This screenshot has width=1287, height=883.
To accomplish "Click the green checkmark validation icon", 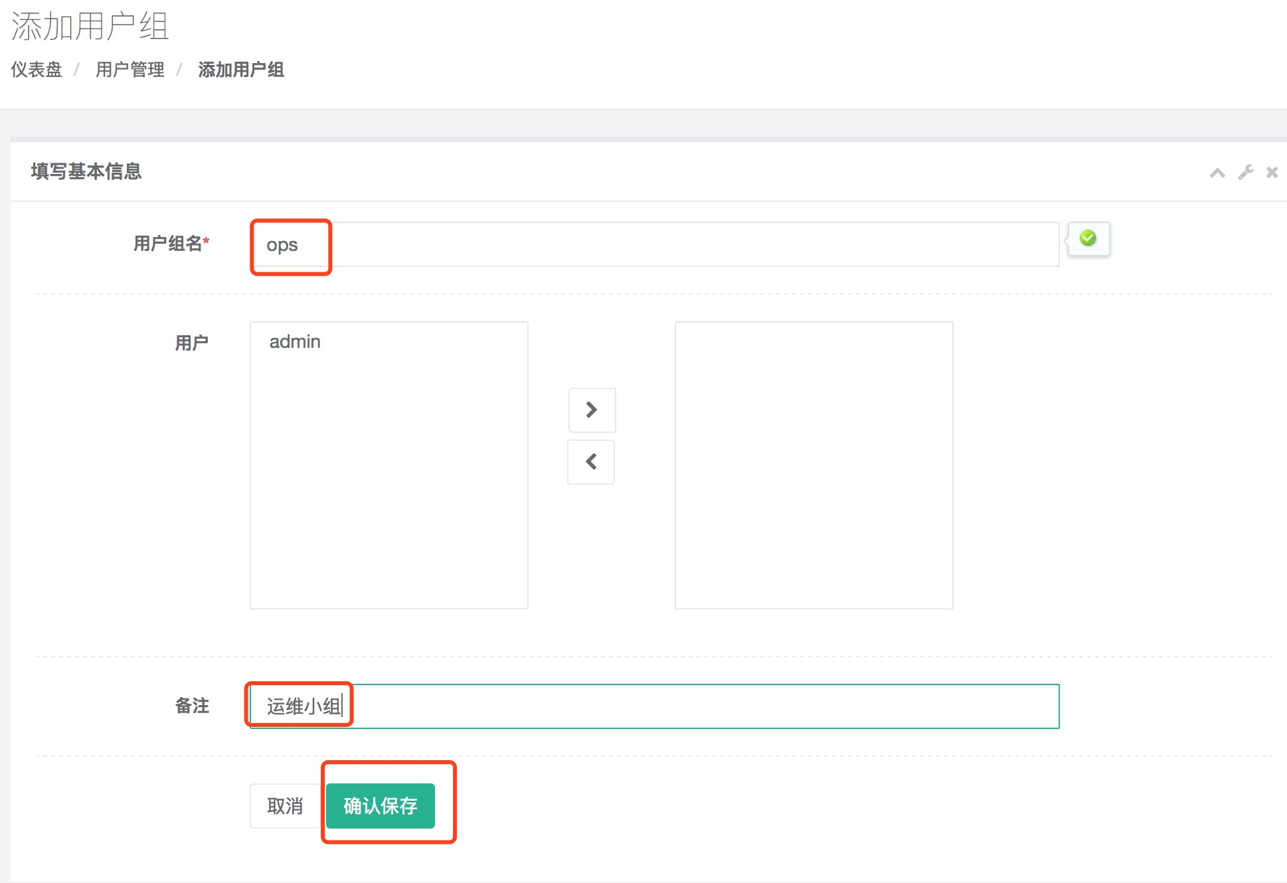I will coord(1088,238).
